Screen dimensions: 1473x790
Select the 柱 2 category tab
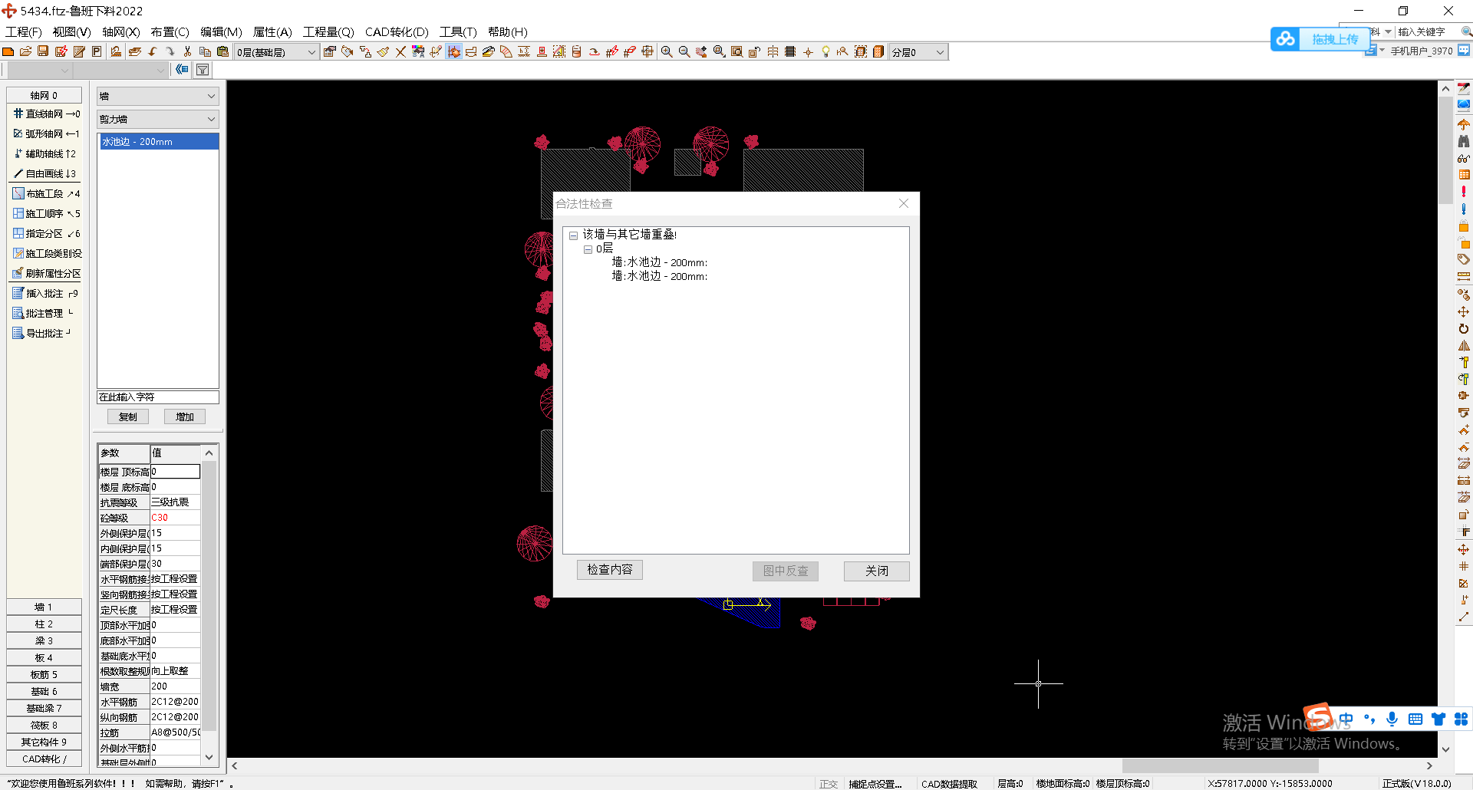(44, 624)
